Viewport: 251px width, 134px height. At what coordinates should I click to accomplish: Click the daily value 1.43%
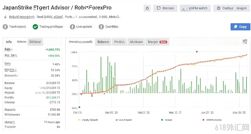point(56,64)
